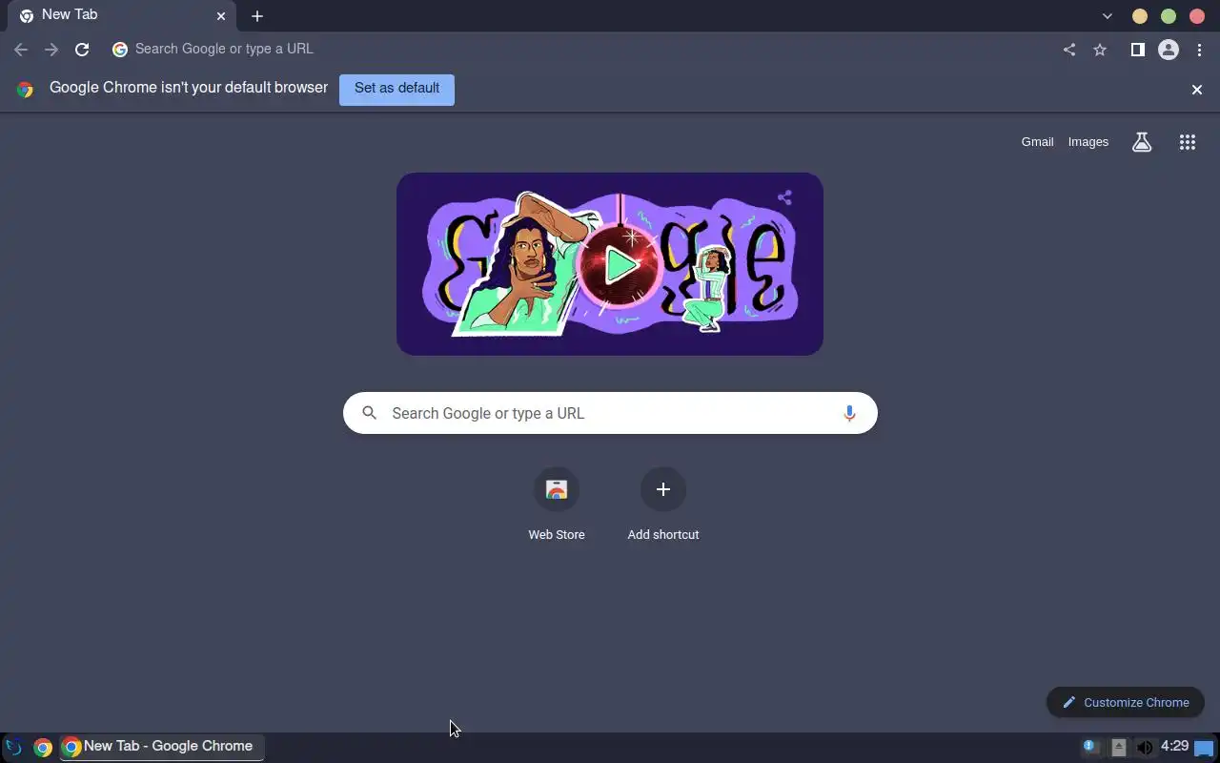Open the Search Labs flask icon
The width and height of the screenshot is (1220, 763).
coord(1142,142)
